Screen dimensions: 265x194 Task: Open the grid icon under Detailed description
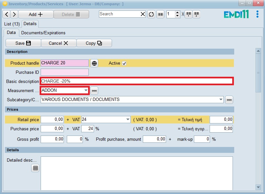click(35, 168)
